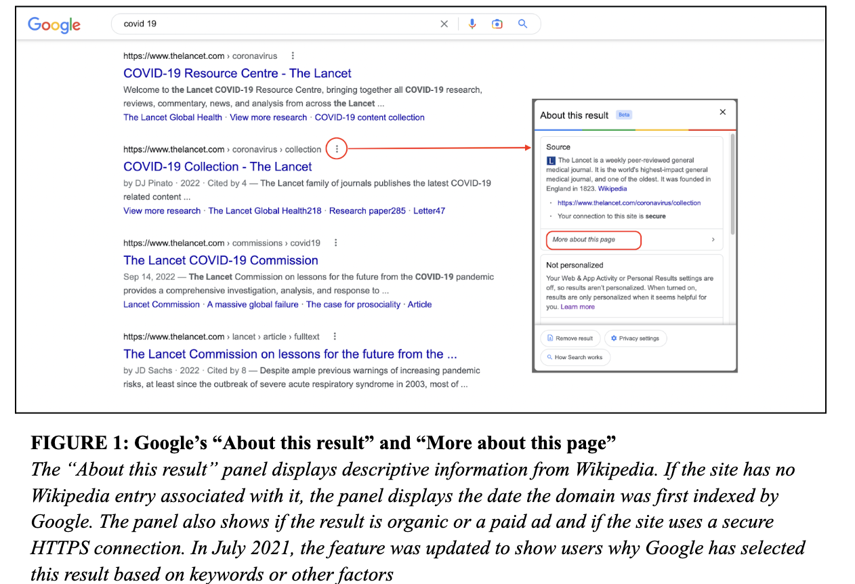The width and height of the screenshot is (855, 584).
Task: Follow Letter47 sitelink
Action: point(430,211)
